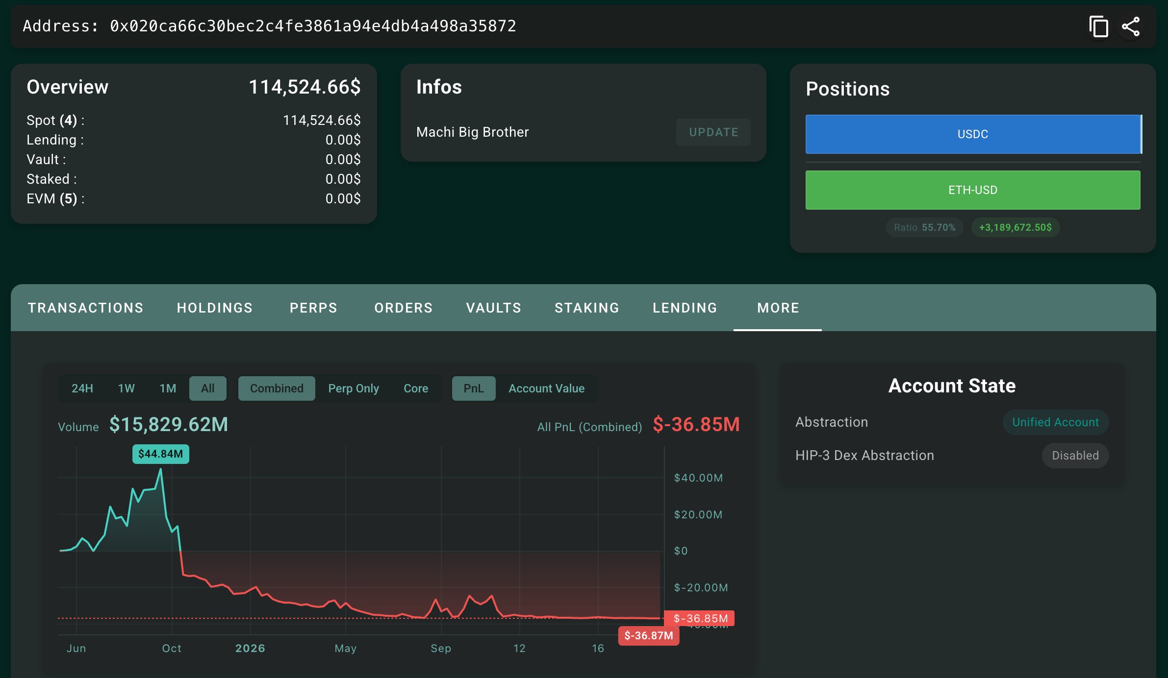Set chart range to 24H
This screenshot has height=678, width=1168.
[82, 388]
